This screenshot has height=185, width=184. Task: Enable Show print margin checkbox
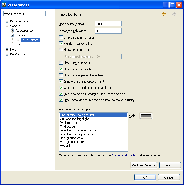[61, 49]
